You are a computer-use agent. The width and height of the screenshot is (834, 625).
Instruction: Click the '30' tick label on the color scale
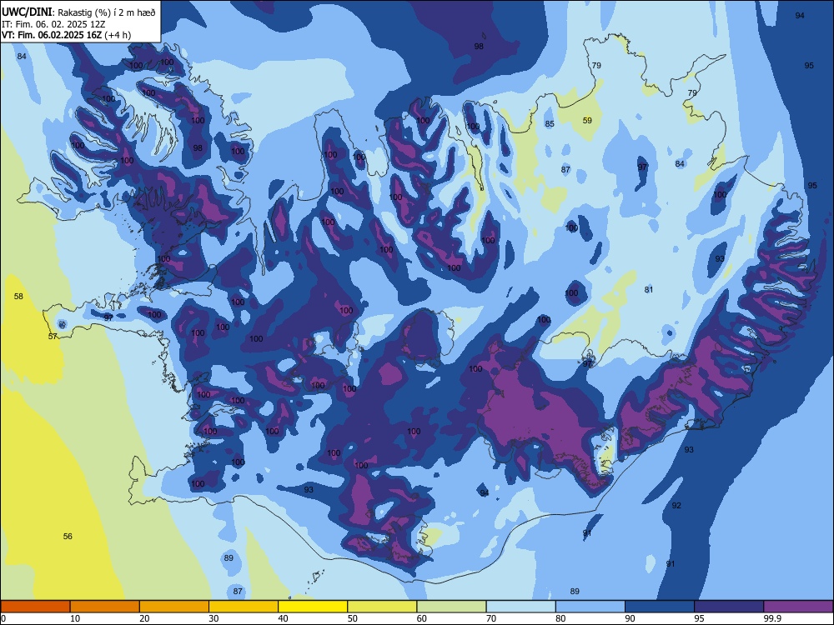click(214, 618)
